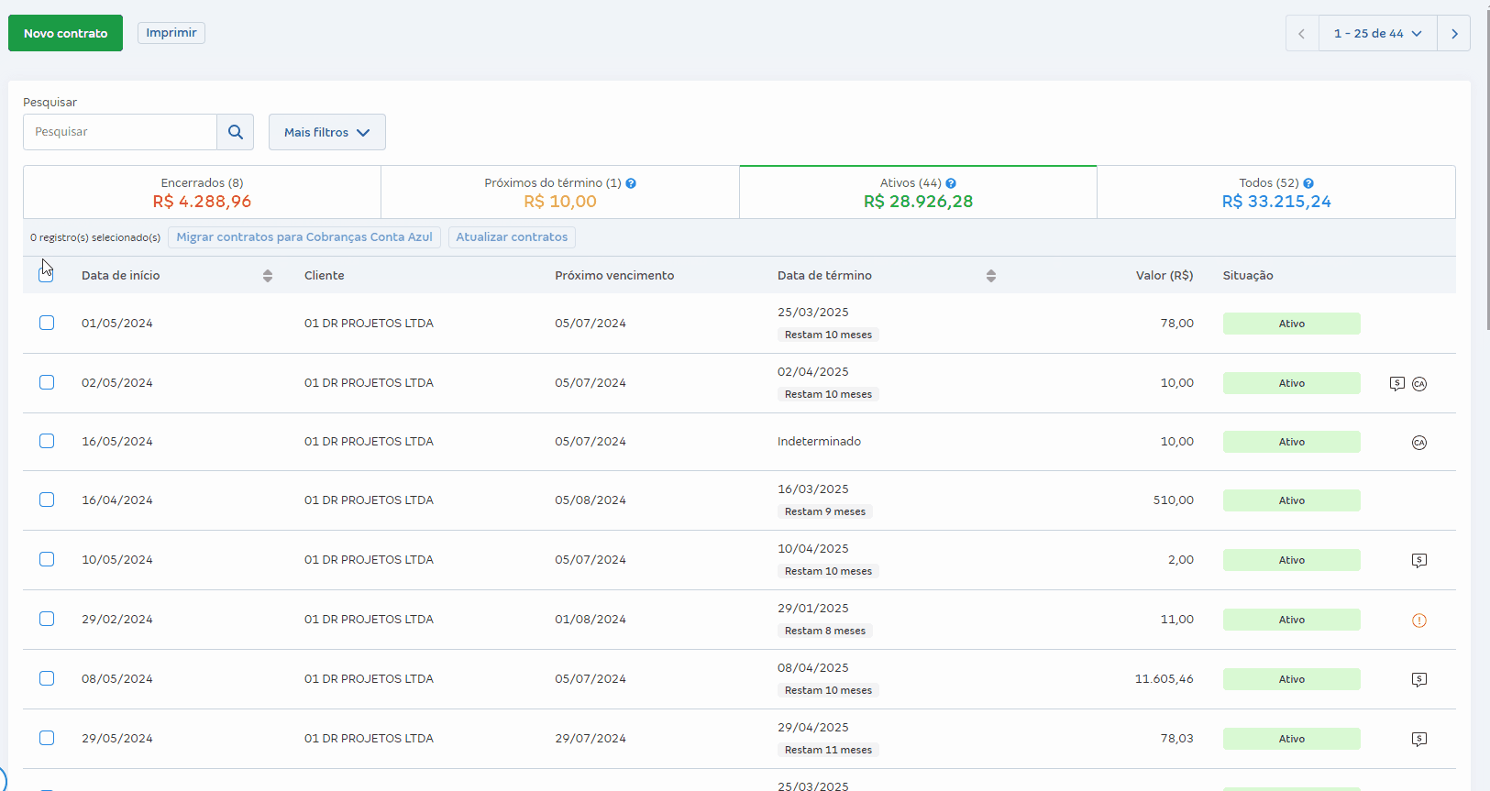Image resolution: width=1490 pixels, height=791 pixels.
Task: Switch to the Encerrados (8) tab
Action: (202, 192)
